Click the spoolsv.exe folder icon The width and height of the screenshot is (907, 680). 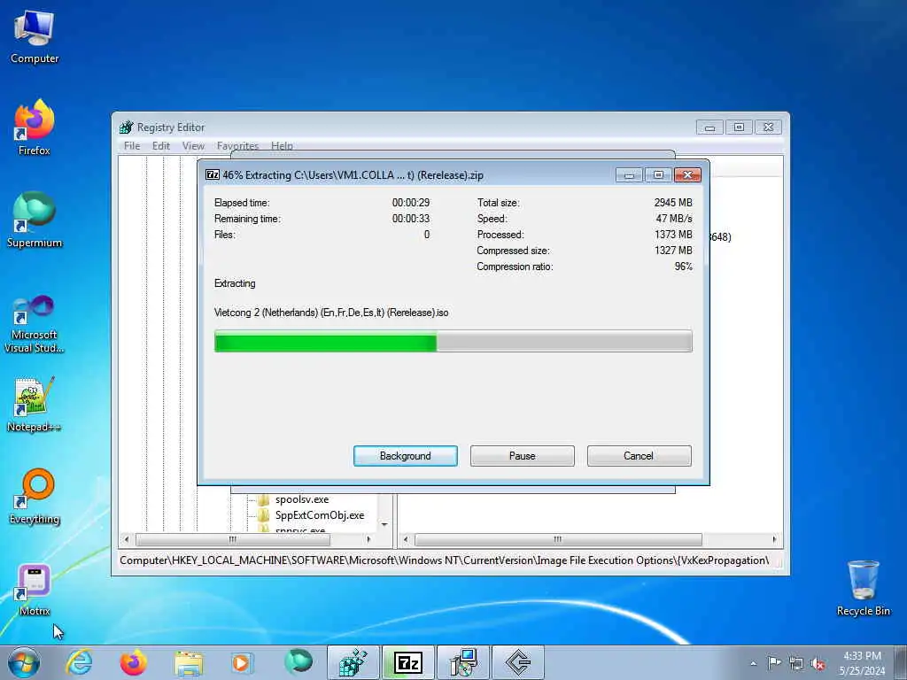click(x=264, y=499)
